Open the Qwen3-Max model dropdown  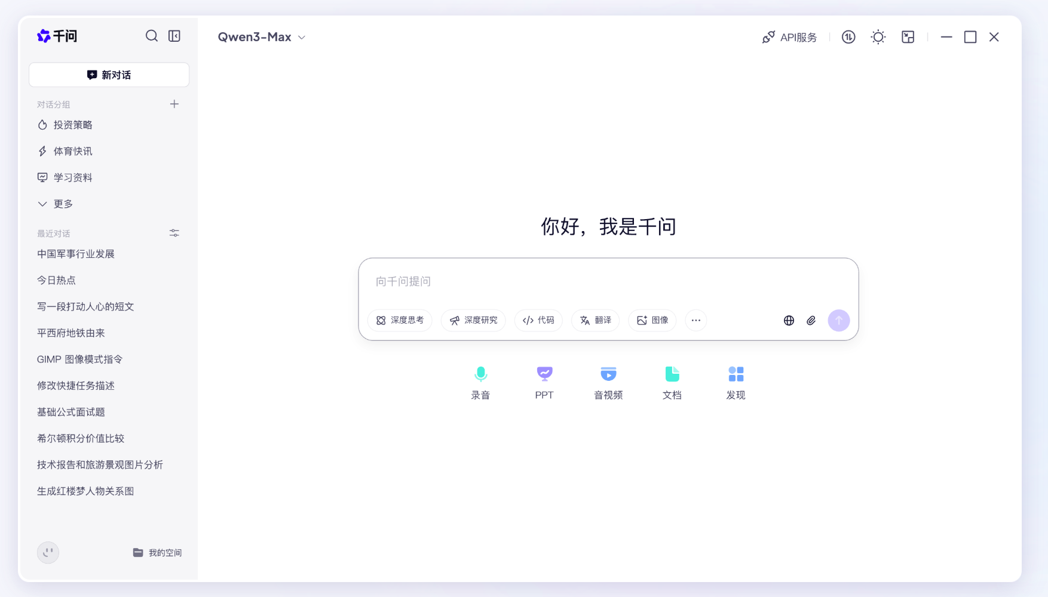click(262, 37)
